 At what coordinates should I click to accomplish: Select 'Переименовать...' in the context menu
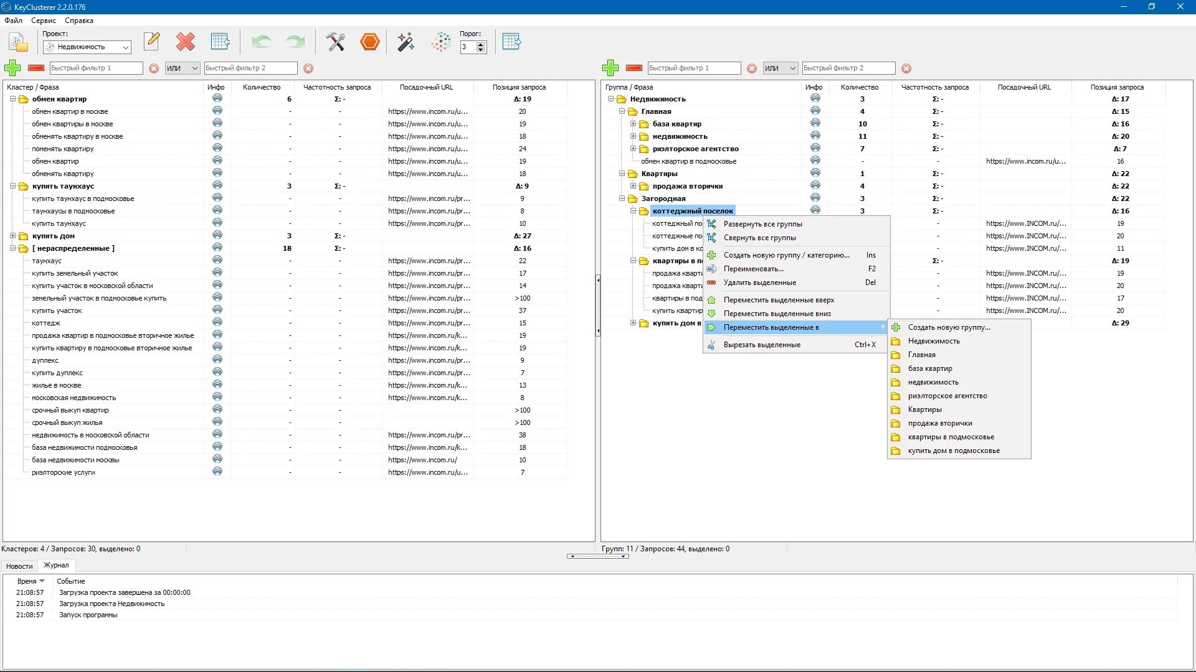coord(753,269)
